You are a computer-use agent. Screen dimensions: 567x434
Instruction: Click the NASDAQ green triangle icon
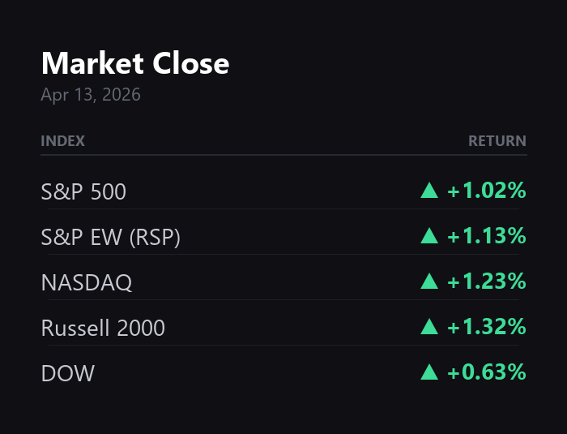click(429, 281)
